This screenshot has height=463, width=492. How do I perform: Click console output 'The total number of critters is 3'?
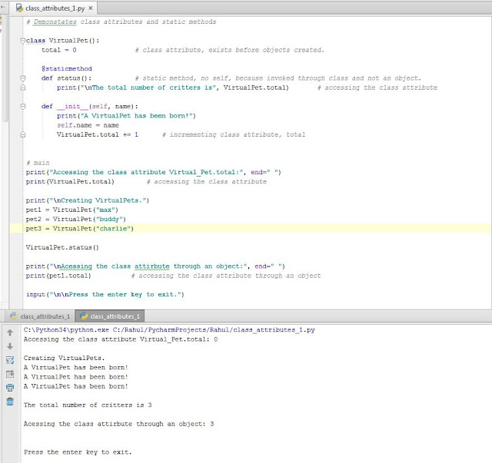point(88,405)
